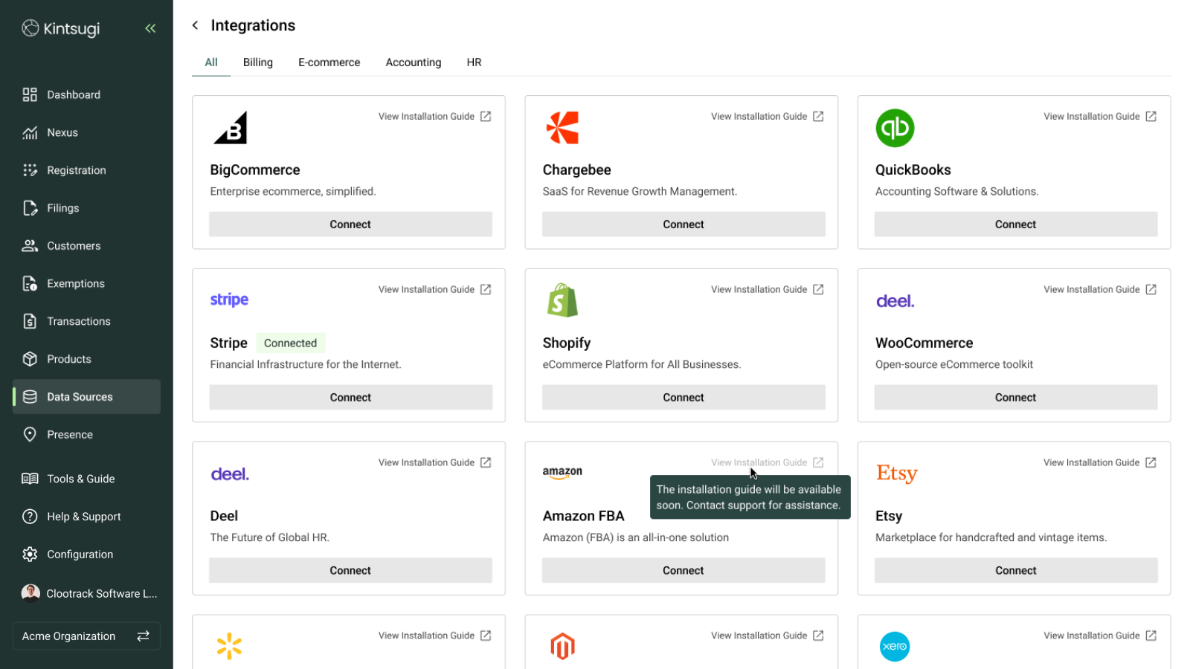
Task: Click the QuickBooks logo
Action: (x=895, y=128)
